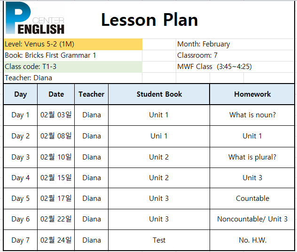Click the Homework header cell
This screenshot has height=252, width=297.
[x=252, y=94]
